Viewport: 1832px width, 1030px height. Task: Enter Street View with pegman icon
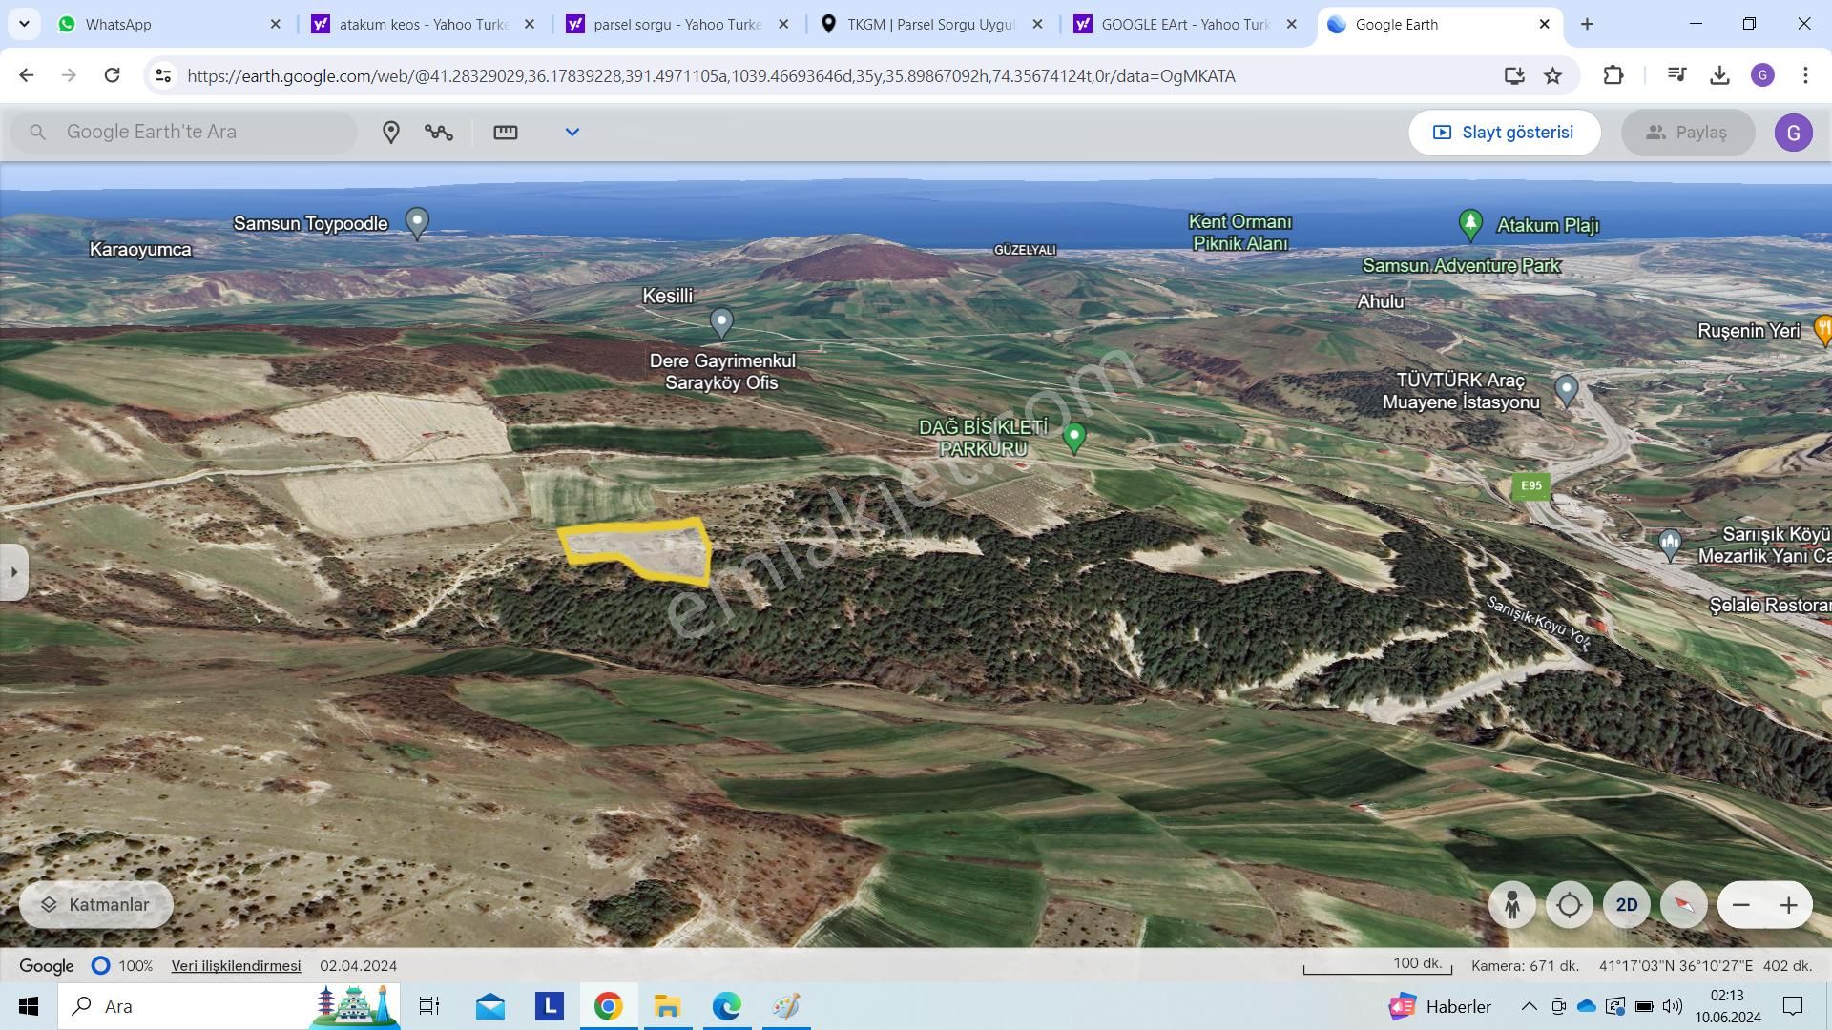pyautogui.click(x=1512, y=905)
